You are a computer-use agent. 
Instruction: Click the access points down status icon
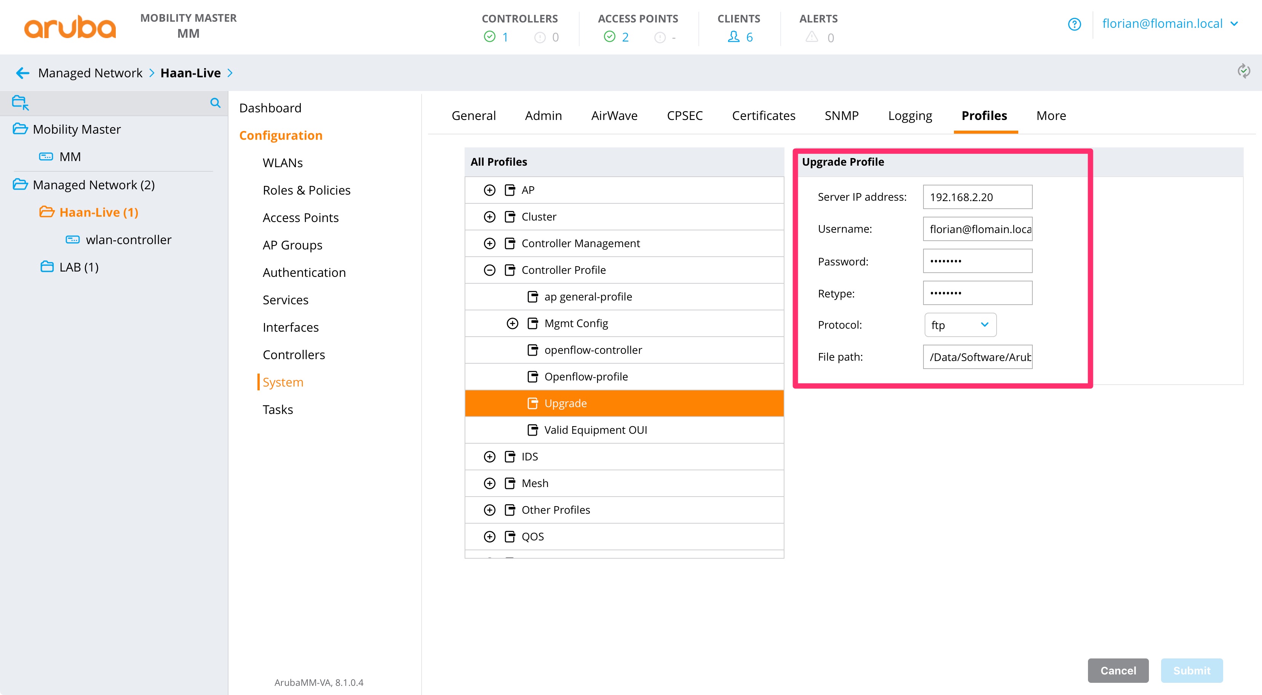(660, 37)
